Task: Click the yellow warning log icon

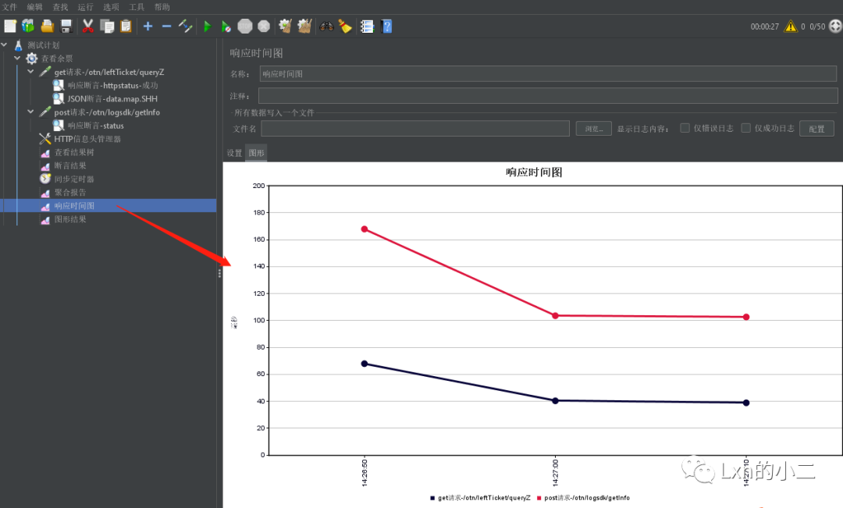Action: tap(791, 26)
